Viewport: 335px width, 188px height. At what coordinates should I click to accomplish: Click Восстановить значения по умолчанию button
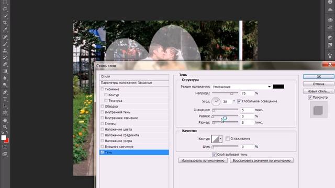click(x=262, y=160)
